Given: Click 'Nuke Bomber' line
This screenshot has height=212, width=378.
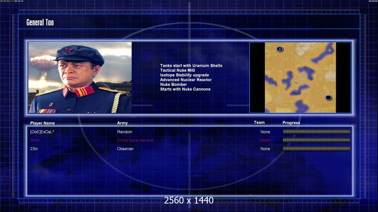Looking at the screenshot, I should point(173,84).
